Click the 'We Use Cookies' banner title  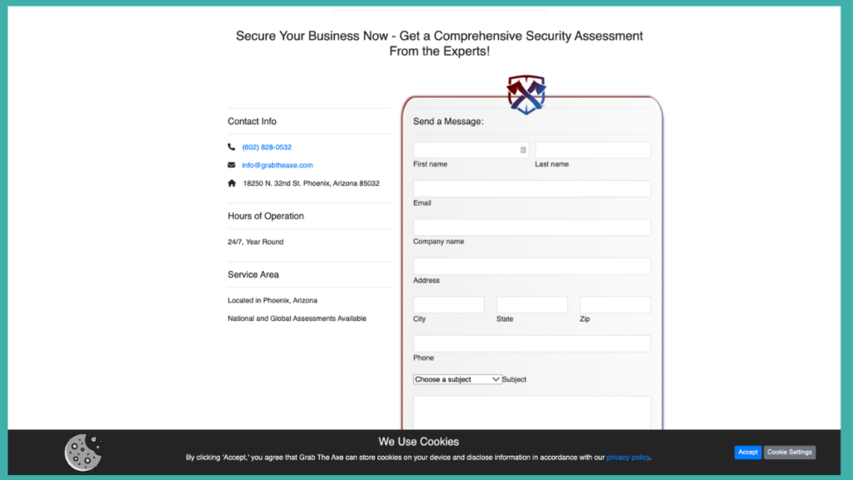point(419,442)
